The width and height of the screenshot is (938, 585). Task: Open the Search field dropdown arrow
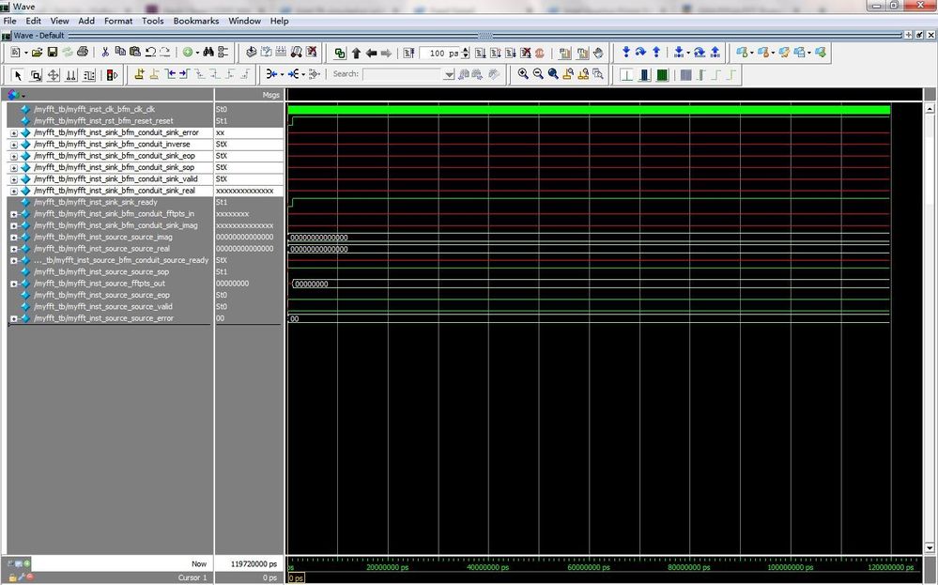449,74
